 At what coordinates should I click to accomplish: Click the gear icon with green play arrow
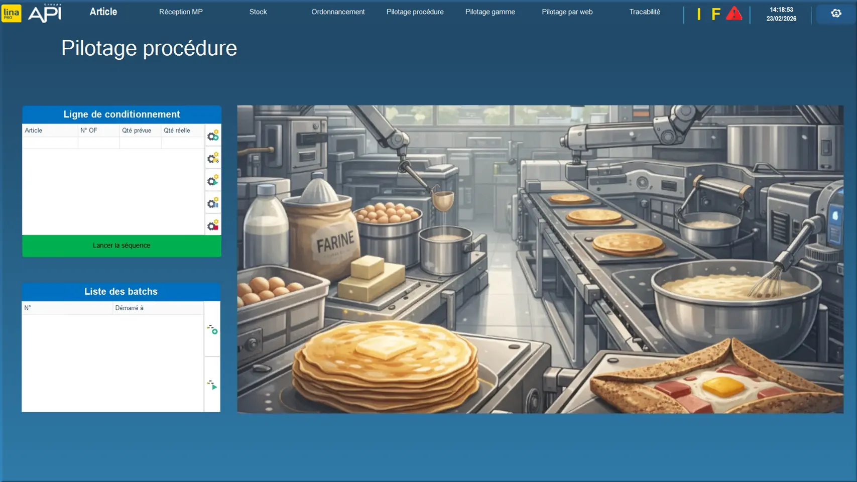pyautogui.click(x=213, y=181)
